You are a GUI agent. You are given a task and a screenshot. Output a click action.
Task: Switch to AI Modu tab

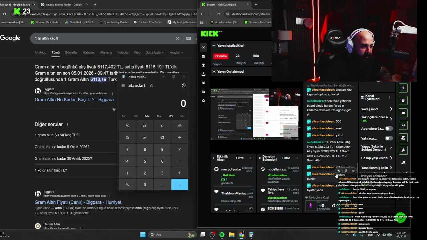click(40, 52)
